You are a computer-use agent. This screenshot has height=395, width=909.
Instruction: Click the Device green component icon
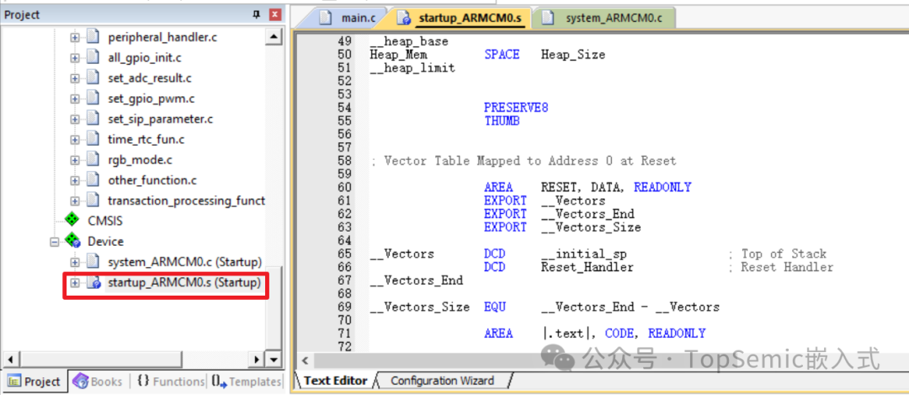72,241
